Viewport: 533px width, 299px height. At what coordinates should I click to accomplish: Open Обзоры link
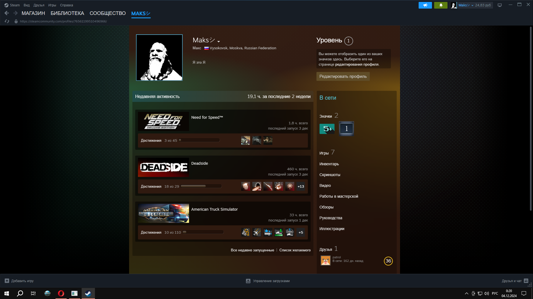click(x=326, y=207)
